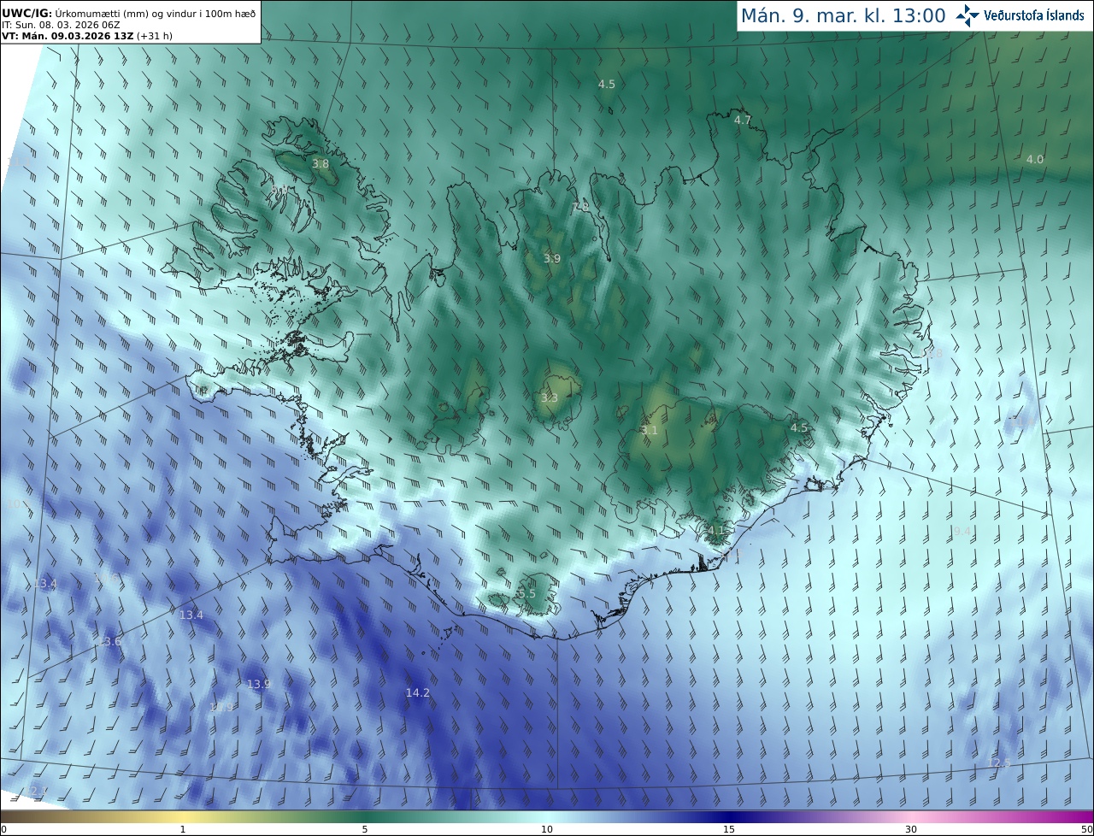Click the colorbar tick label 30
Viewport: 1094px width, 836px height.
(911, 829)
